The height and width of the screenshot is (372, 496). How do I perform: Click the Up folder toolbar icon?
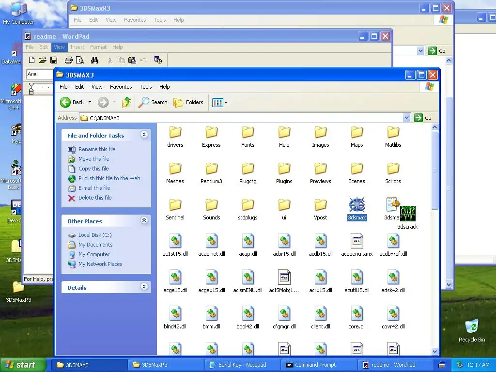click(x=126, y=102)
